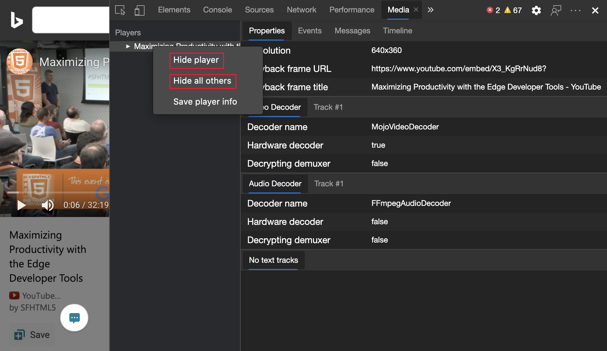This screenshot has width=607, height=351.
Task: Show more DevTools tabs chevron
Action: 430,10
